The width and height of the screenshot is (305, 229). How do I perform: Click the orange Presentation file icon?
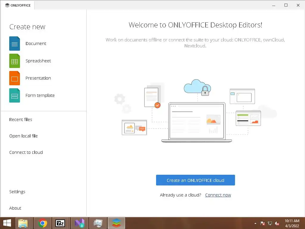tap(15, 78)
